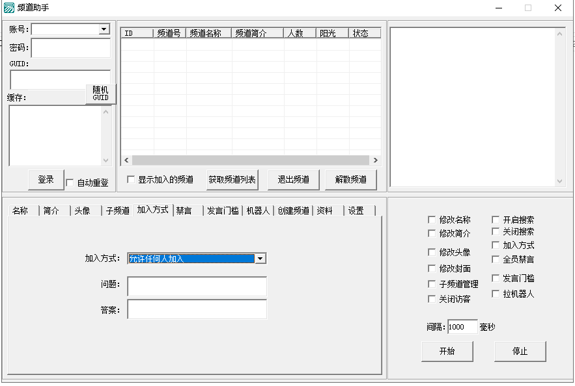Toggle 显示加入的频道 checkbox
The image size is (575, 386).
point(131,180)
